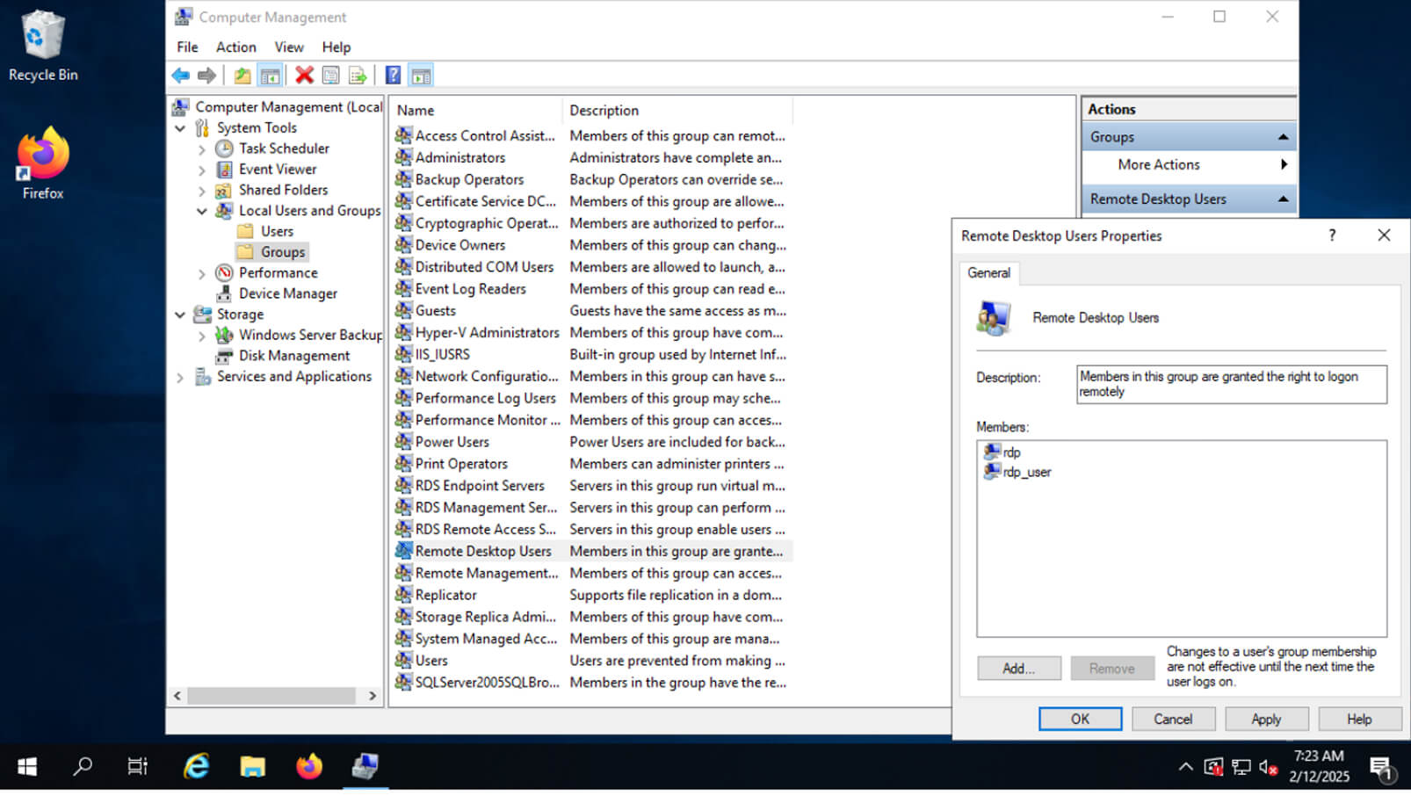
Task: Select the Backup Operators group
Action: click(x=590, y=179)
